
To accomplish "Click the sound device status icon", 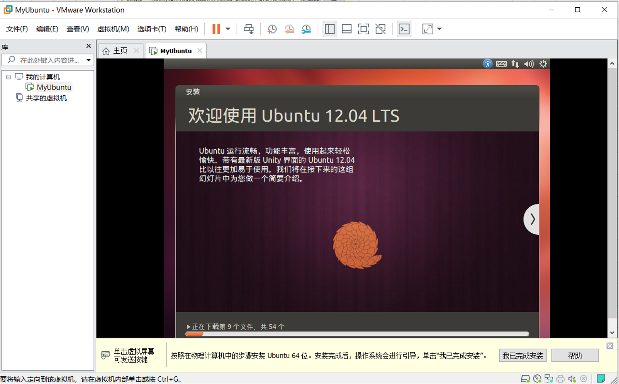I will 571,379.
